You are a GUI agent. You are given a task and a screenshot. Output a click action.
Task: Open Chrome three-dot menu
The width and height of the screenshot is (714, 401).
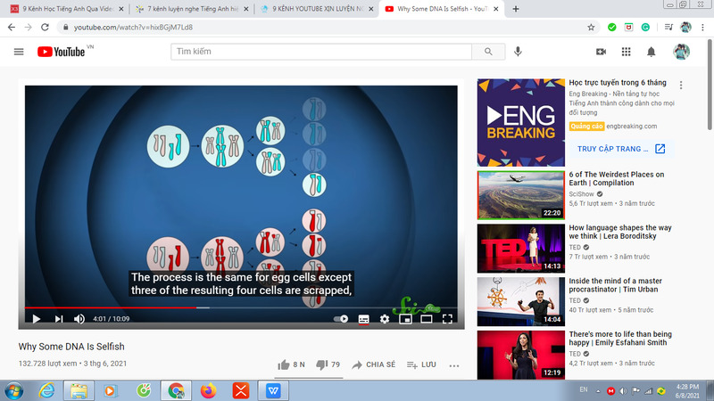click(x=703, y=28)
